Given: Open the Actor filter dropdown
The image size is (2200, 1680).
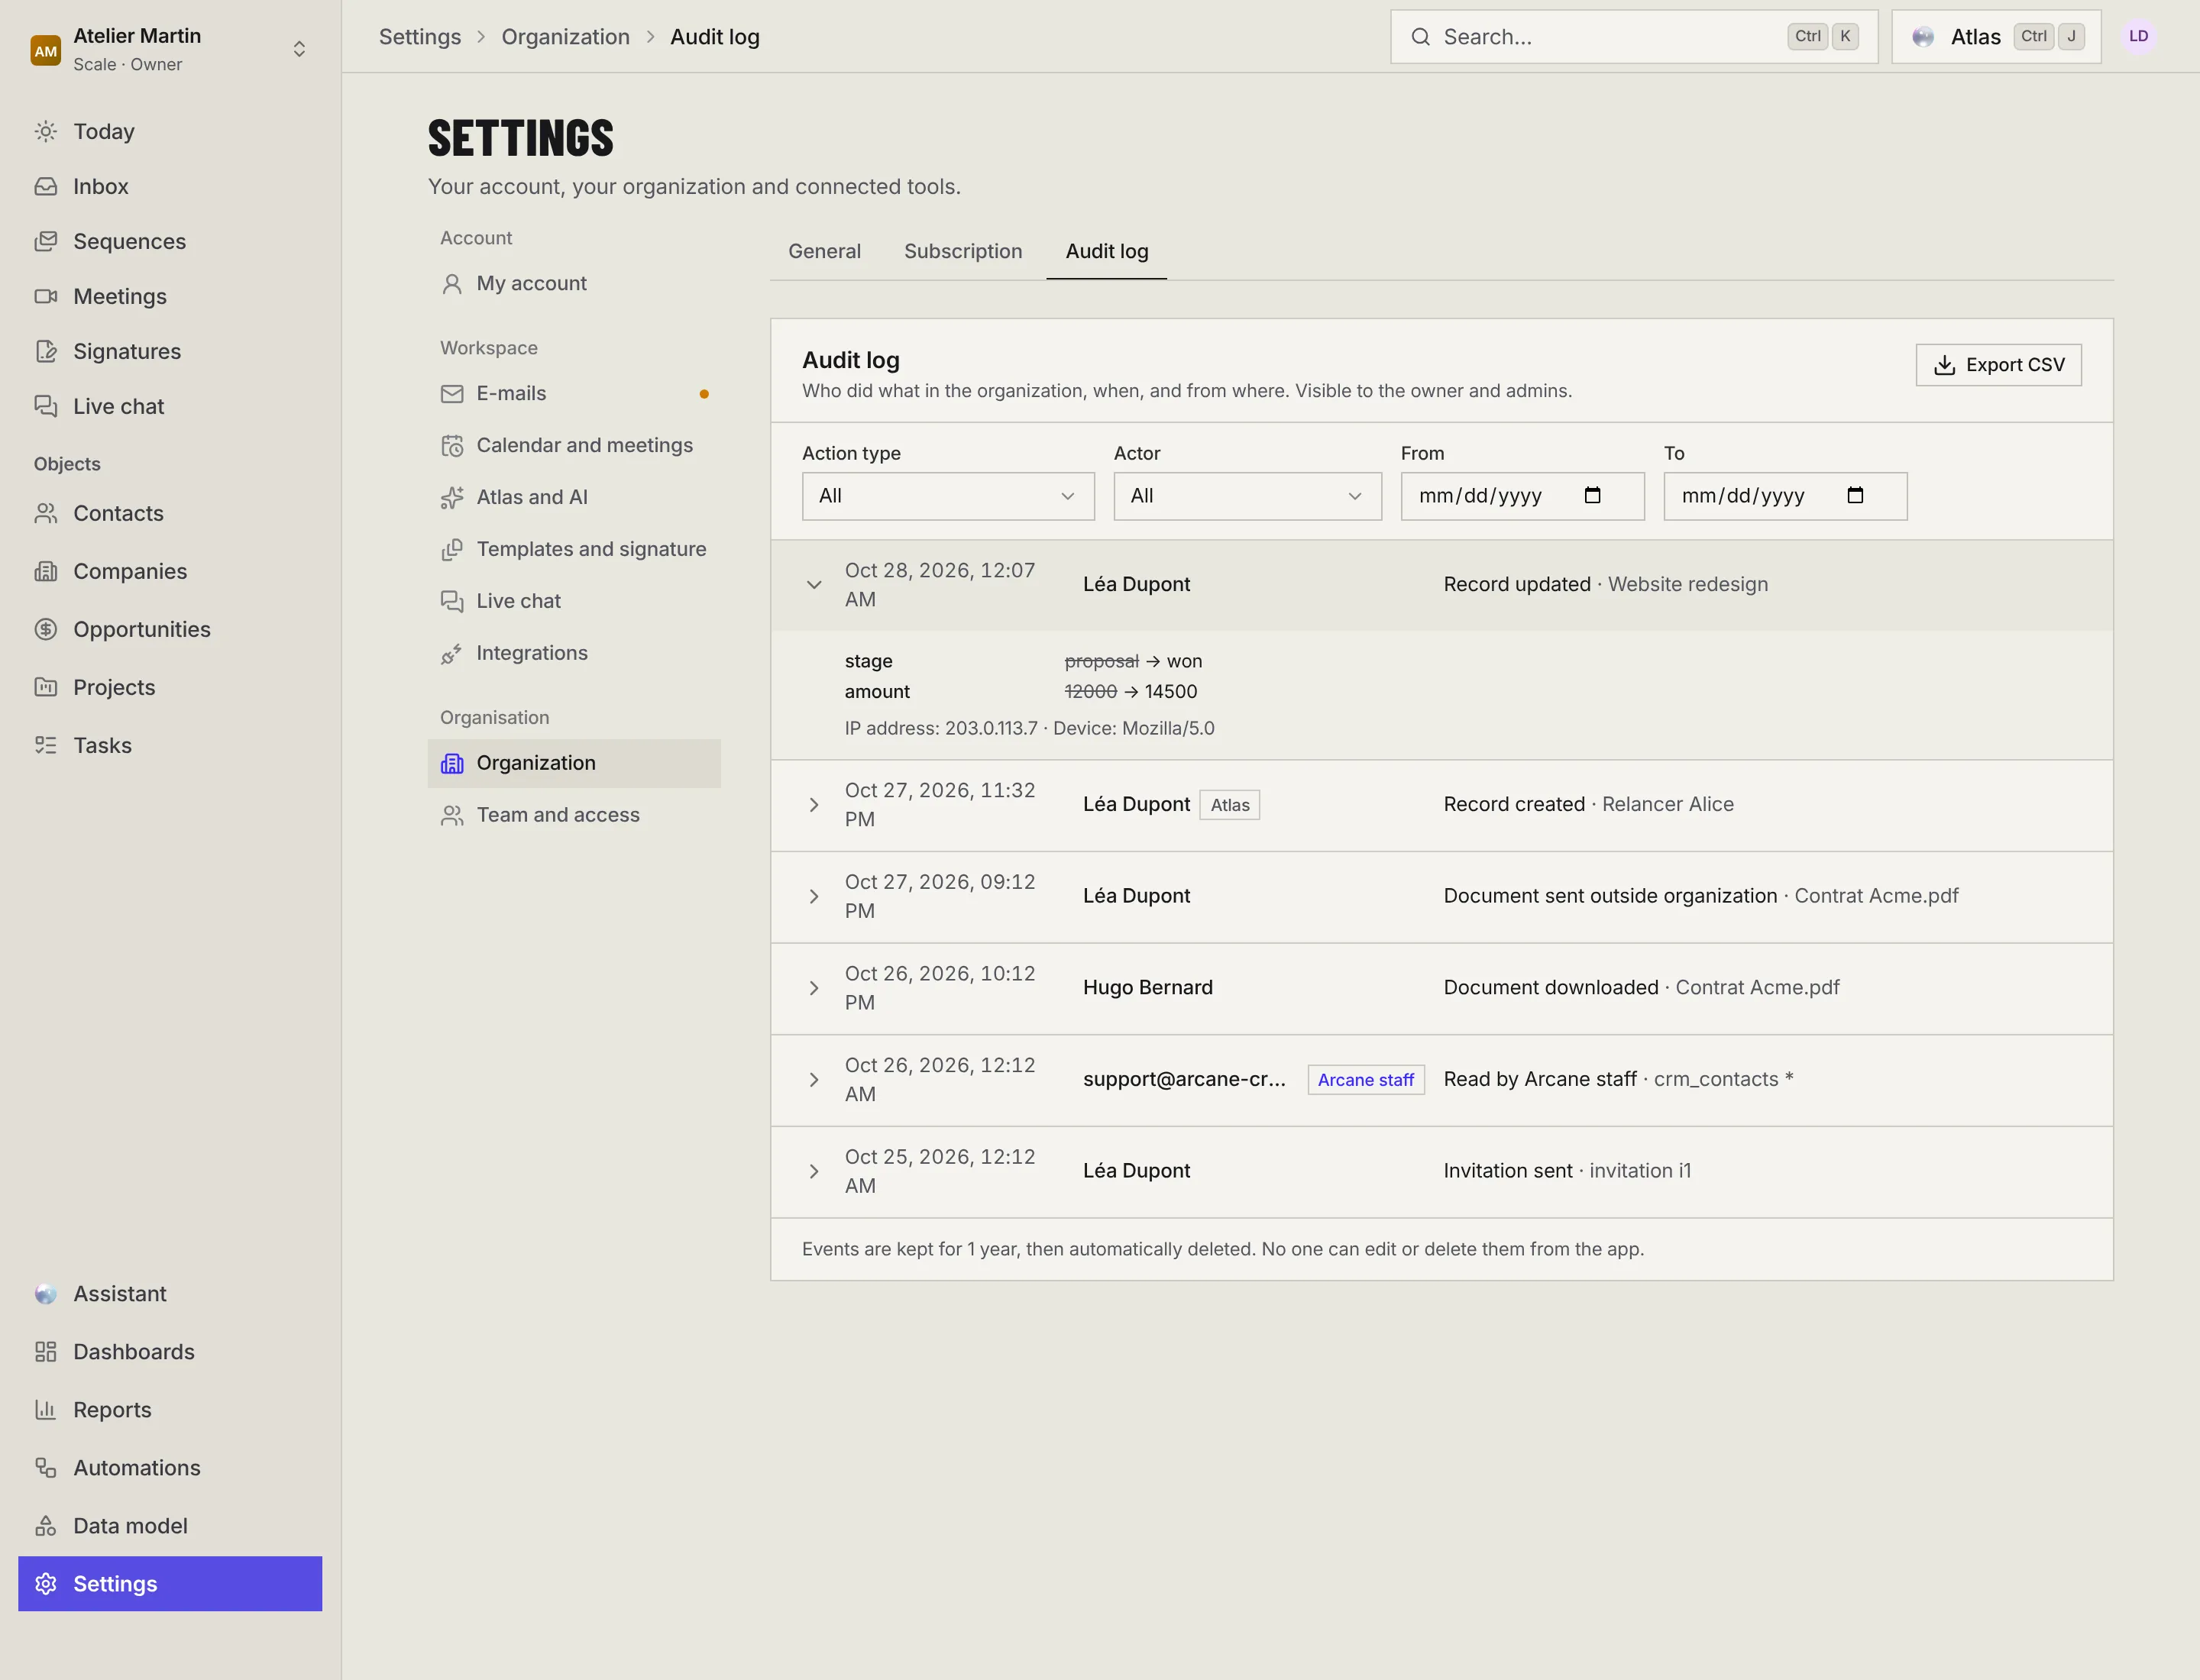Looking at the screenshot, I should pyautogui.click(x=1247, y=496).
